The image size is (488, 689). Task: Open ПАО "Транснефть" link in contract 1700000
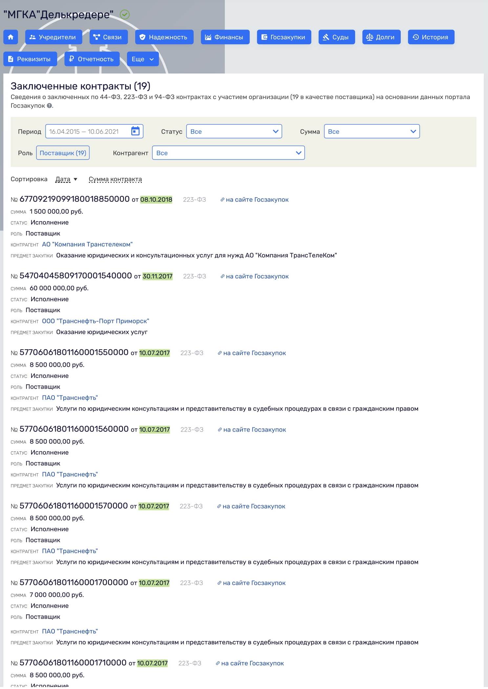pyautogui.click(x=70, y=631)
